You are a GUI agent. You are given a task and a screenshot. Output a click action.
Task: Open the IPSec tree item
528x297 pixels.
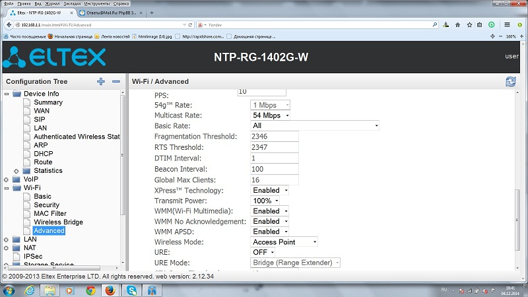click(33, 257)
